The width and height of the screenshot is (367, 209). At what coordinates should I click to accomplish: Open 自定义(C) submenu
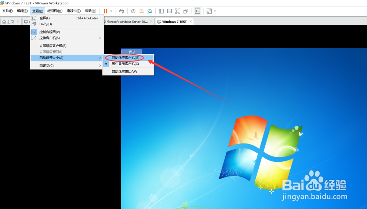(x=67, y=66)
